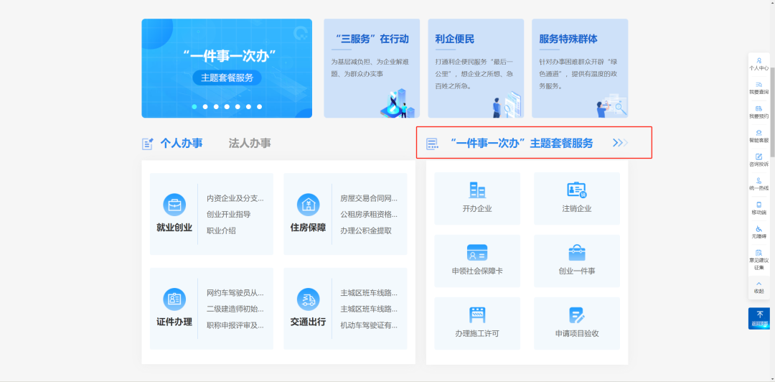
Task: Open 意见建议征集 sidebar icon
Action: (758, 252)
